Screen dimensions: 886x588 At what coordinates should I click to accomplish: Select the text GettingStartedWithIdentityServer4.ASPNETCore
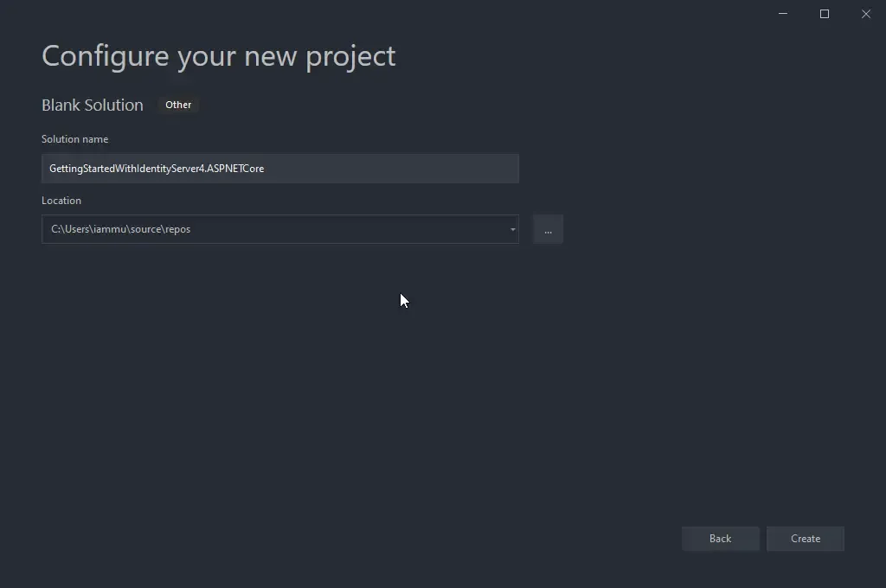(158, 168)
